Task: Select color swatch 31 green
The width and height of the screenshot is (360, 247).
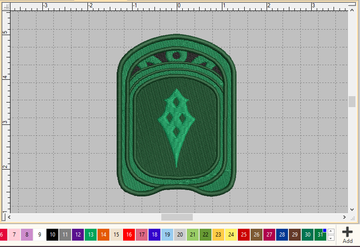Action: click(320, 235)
